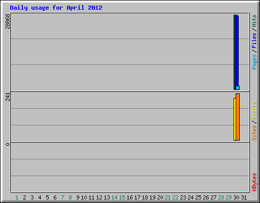The height and width of the screenshot is (203, 260).
Task: Click the y-axis value 28868
Action: pos(8,21)
